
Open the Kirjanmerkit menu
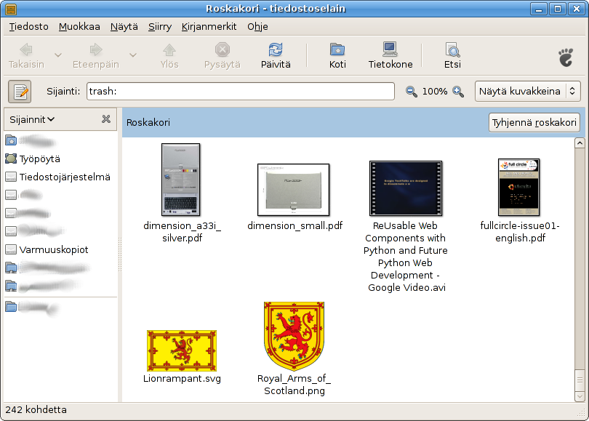pyautogui.click(x=211, y=27)
